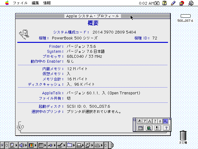The image size is (198, 149).
Task: Open the application switcher menu icon
Action: coord(191,3)
